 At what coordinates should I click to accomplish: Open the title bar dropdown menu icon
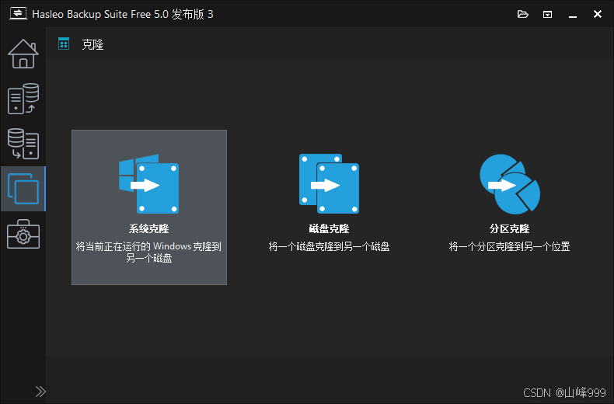pyautogui.click(x=547, y=15)
